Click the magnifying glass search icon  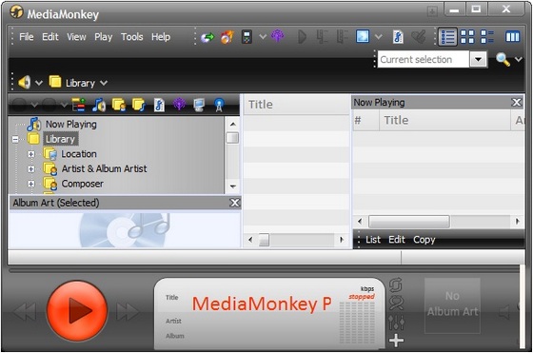pyautogui.click(x=503, y=59)
